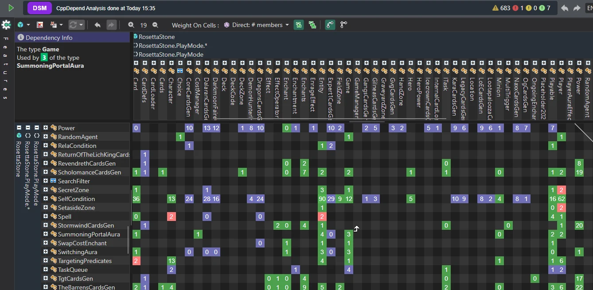Toggle the second green layout toolbar button
The image size is (593, 290).
tap(312, 25)
